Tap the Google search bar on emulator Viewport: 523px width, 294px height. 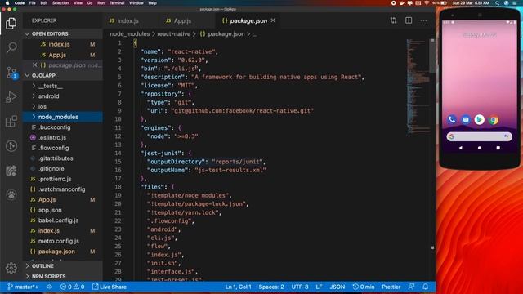coord(480,136)
